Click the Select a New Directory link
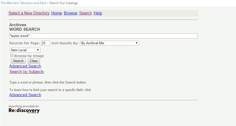Screen dimensions: 236x126 click(29, 13)
